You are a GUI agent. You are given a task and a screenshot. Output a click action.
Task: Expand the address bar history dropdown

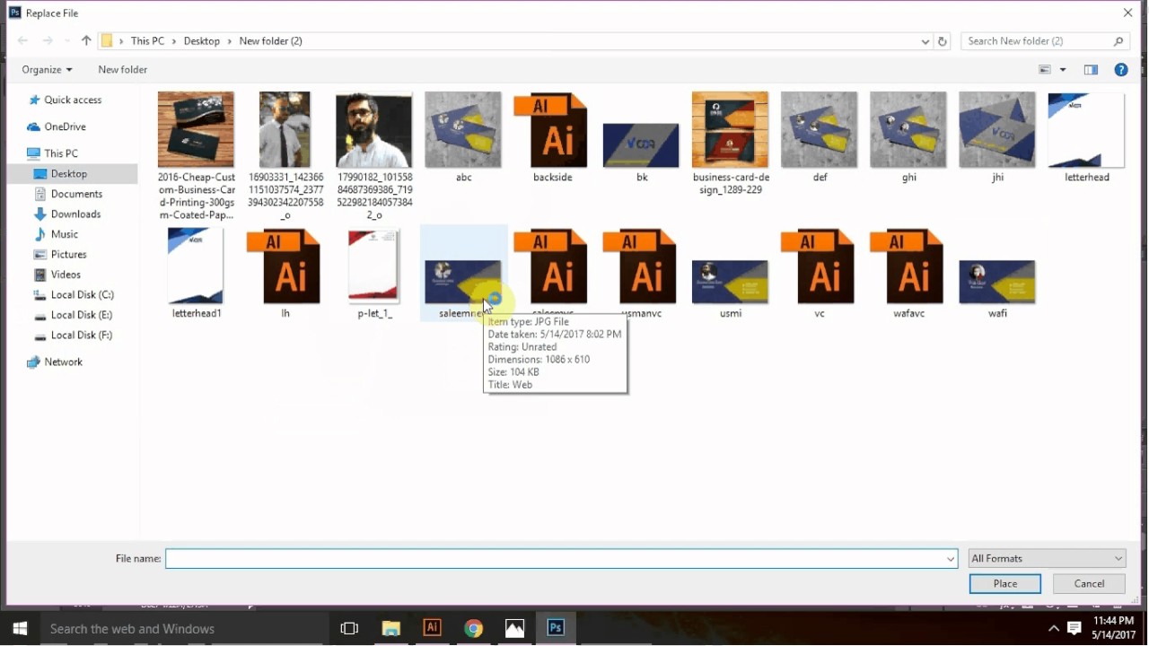pos(925,41)
